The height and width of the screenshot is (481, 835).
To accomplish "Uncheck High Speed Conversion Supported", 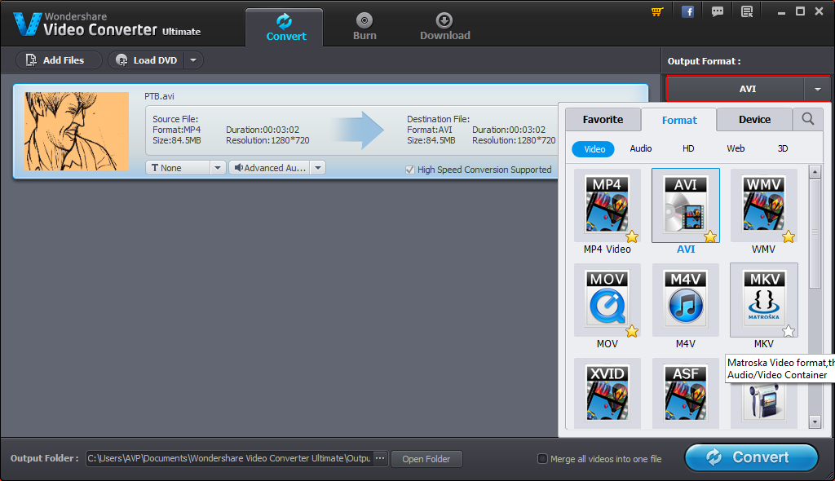I will [409, 170].
